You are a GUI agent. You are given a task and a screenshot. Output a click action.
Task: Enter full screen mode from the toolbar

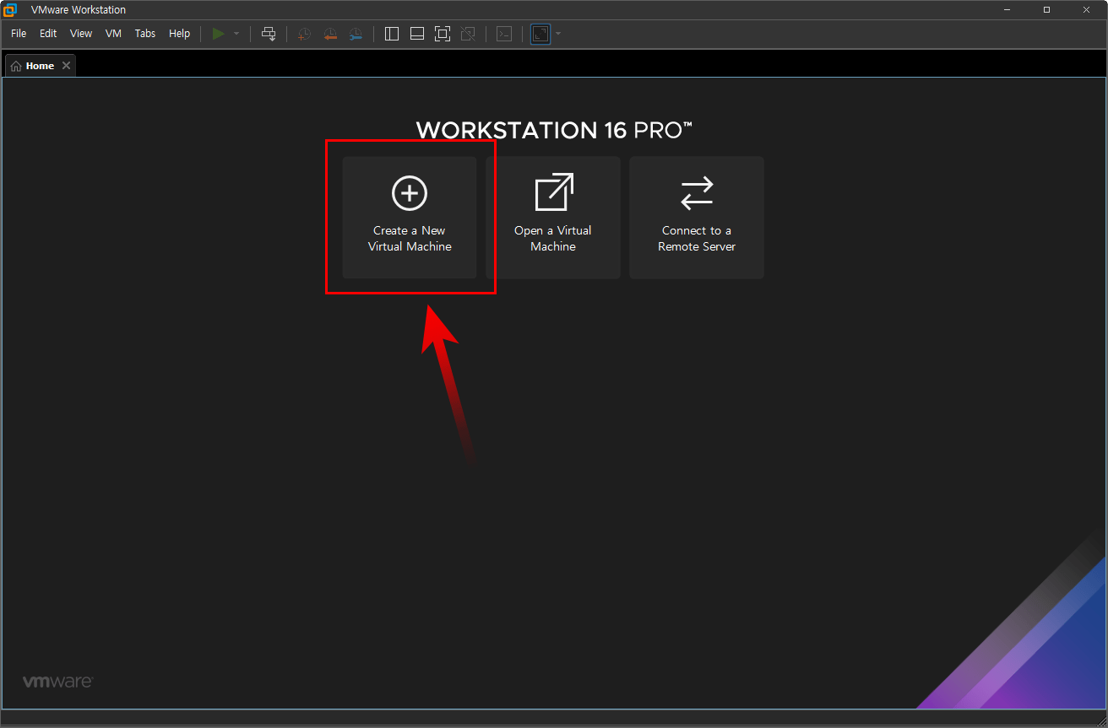pyautogui.click(x=443, y=34)
